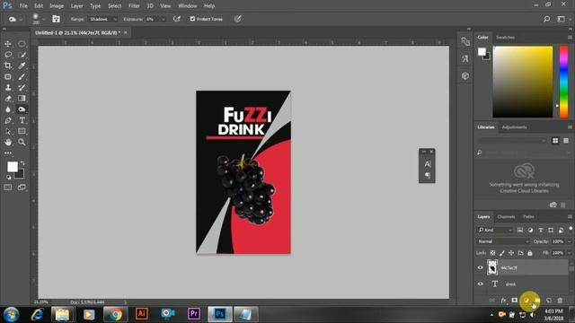The width and height of the screenshot is (575, 323).
Task: Add a layer mask
Action: (515, 301)
